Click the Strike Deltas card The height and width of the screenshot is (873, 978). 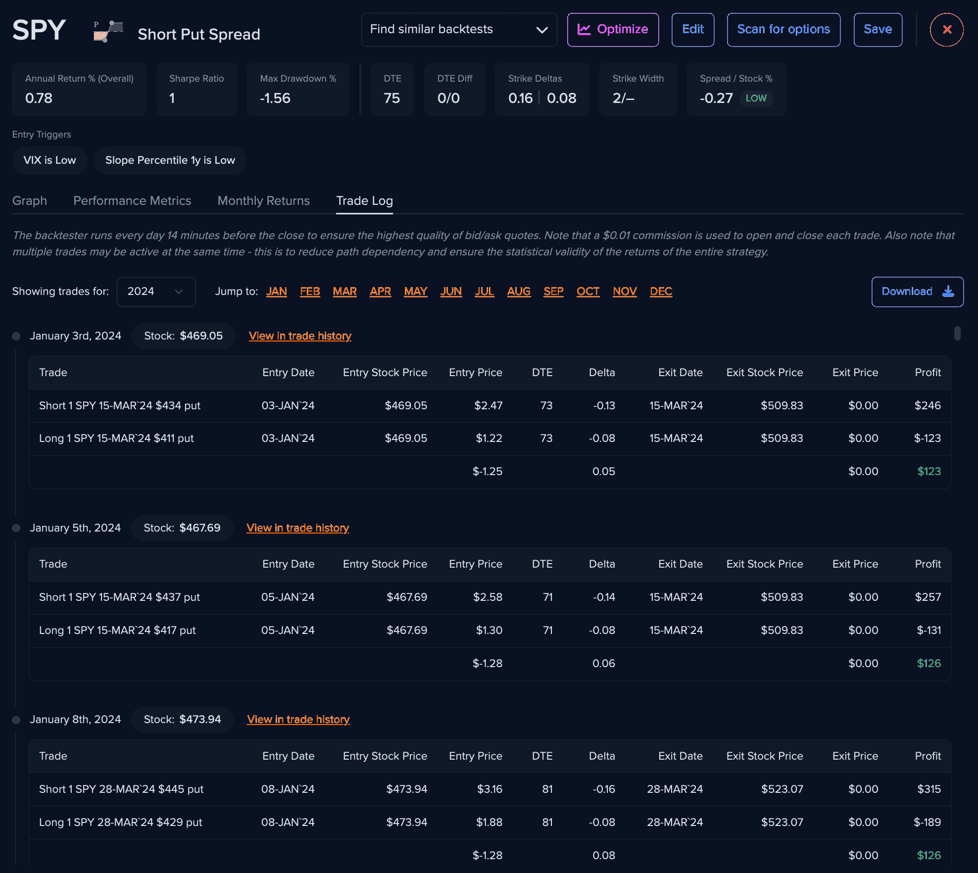542,90
